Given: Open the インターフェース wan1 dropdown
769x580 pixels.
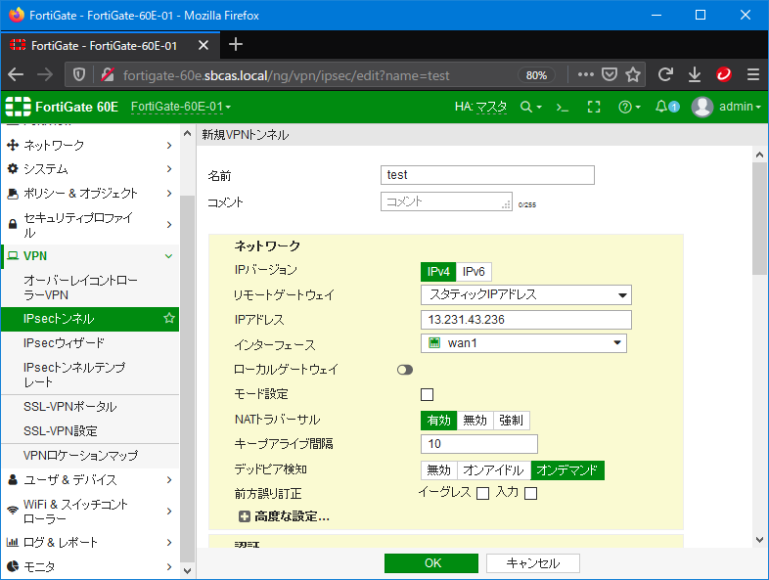Looking at the screenshot, I should click(x=523, y=343).
